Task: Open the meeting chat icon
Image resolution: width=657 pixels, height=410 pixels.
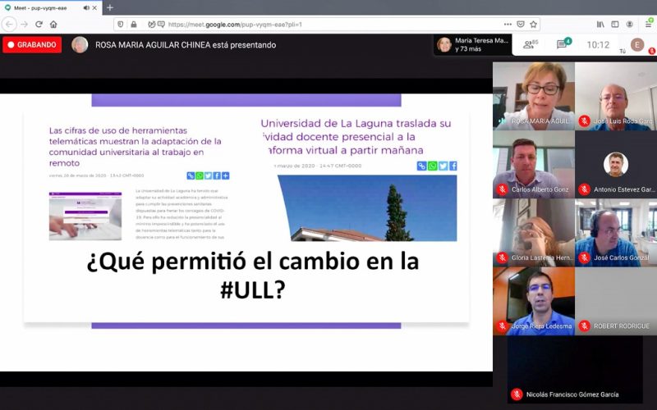Action: (x=563, y=44)
